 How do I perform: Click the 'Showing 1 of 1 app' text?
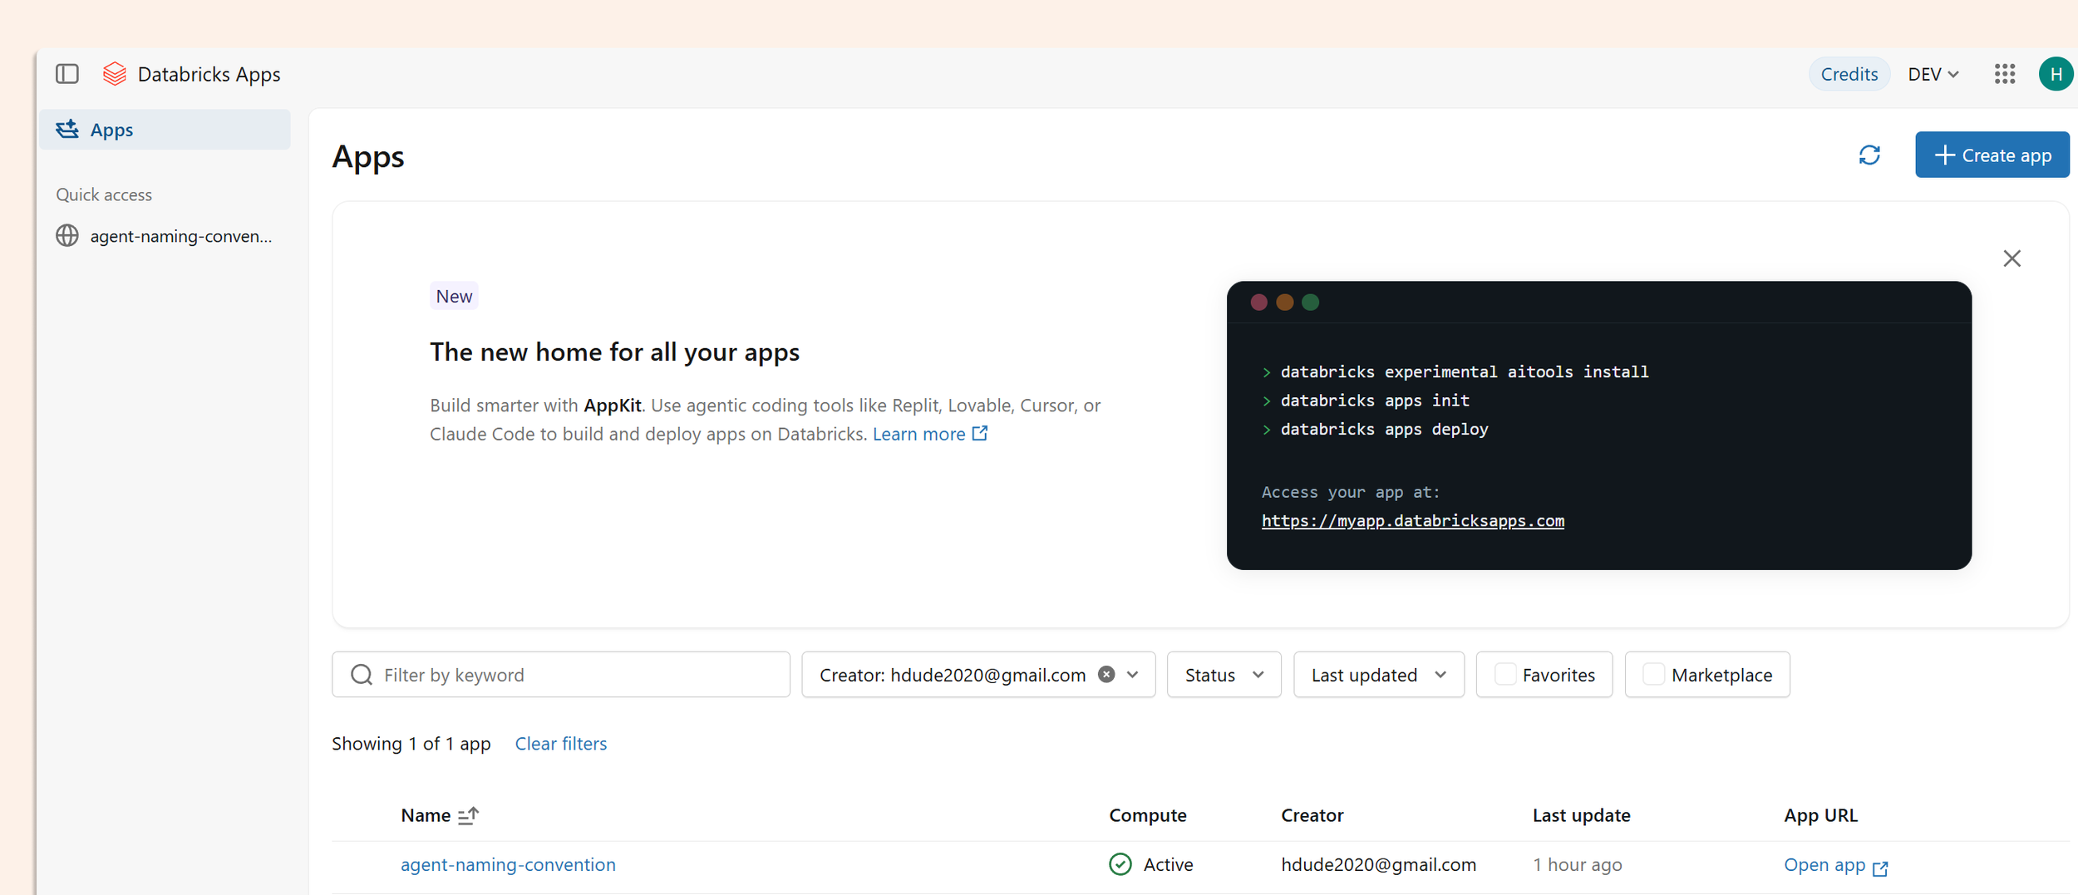coord(411,744)
